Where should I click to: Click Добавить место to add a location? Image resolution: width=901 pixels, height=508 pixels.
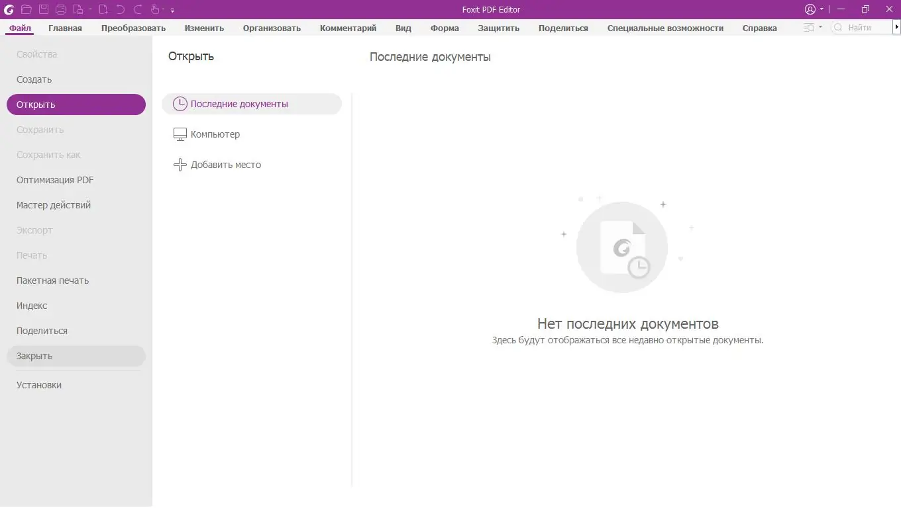point(225,164)
